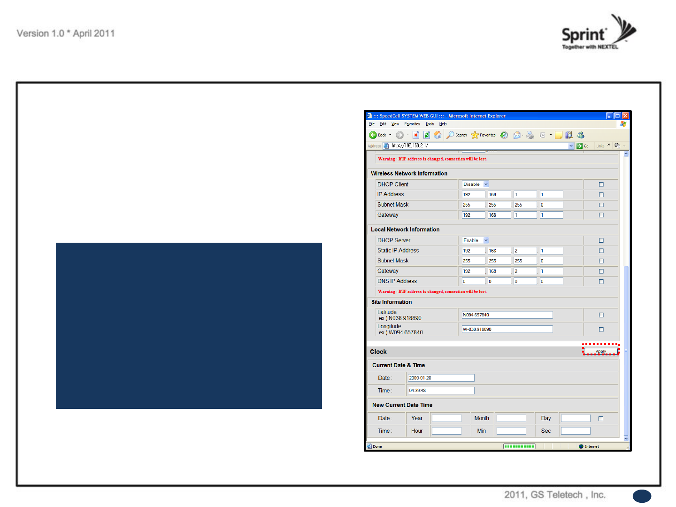This screenshot has height=507, width=676.
Task: Click the Hour input field
Action: tap(446, 431)
